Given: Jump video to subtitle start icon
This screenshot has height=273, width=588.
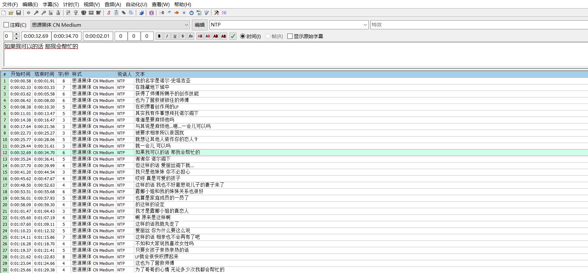Looking at the screenshot, I should click(x=51, y=13).
